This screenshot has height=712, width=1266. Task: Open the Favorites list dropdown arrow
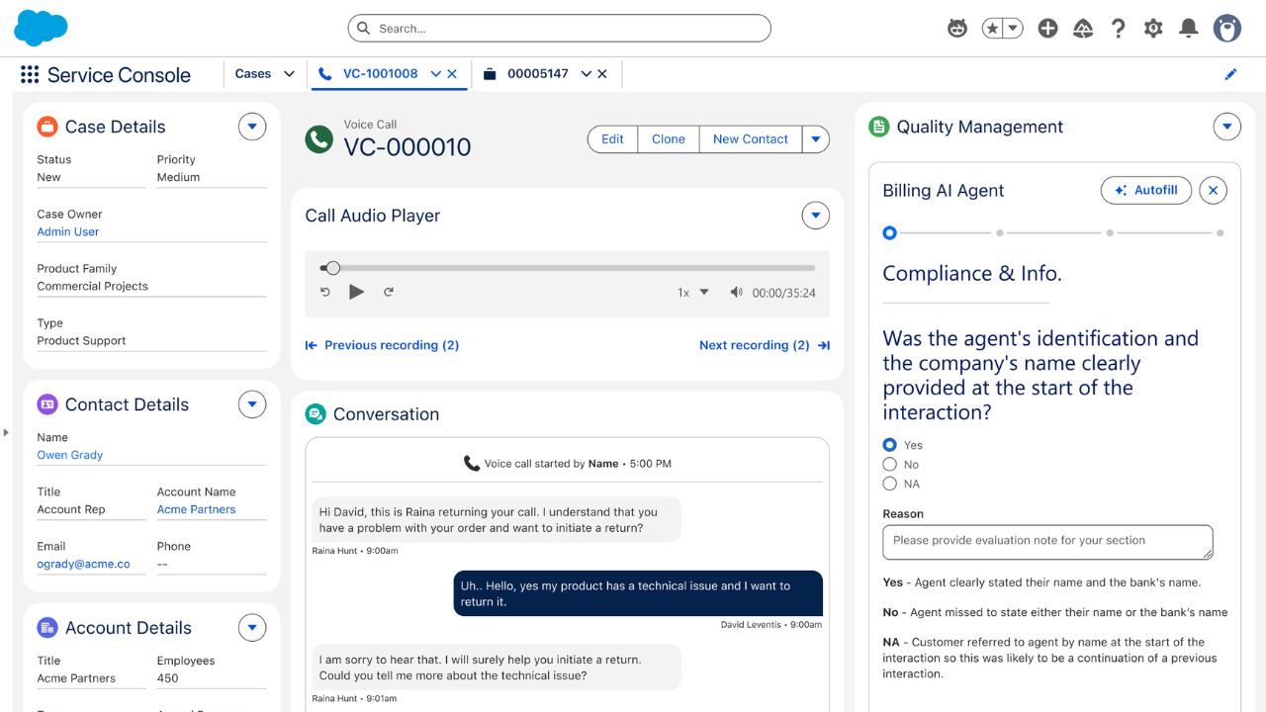1014,29
